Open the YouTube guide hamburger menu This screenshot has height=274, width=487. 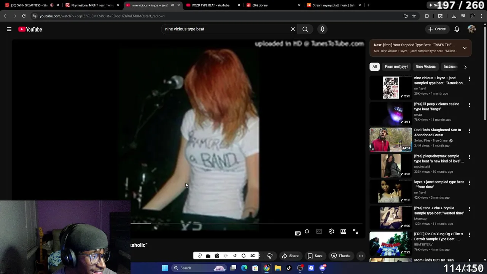[x=9, y=29]
